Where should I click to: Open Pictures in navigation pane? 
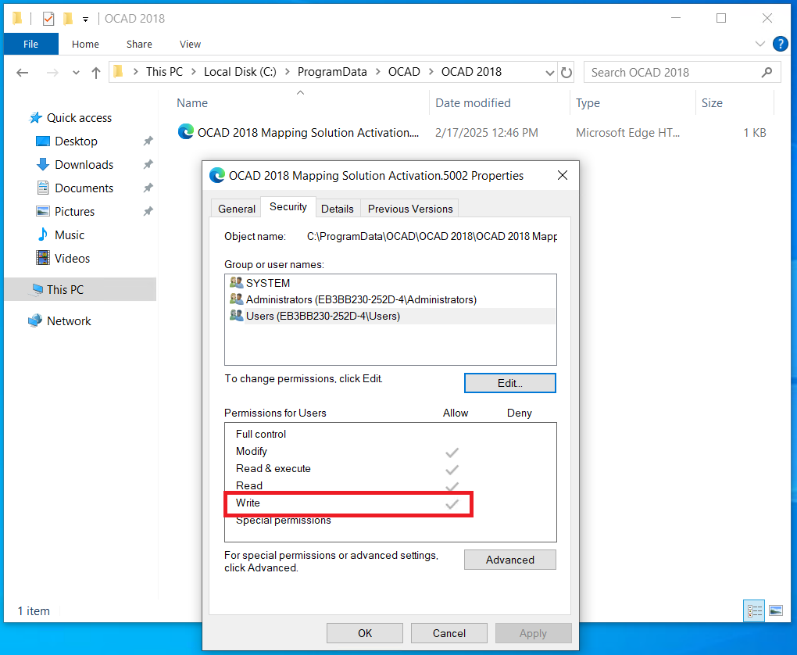74,212
